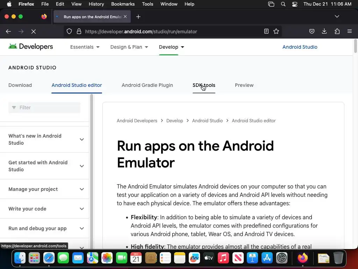The width and height of the screenshot is (358, 269).
Task: Launch Safari from the dock
Action: coord(49,258)
